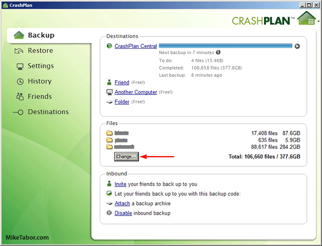Click the Settings monitor icon

20,66
